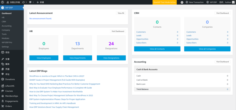Click the Donations GiveWP icon in sidebar
236x110 pixels.
(x=3, y=79)
